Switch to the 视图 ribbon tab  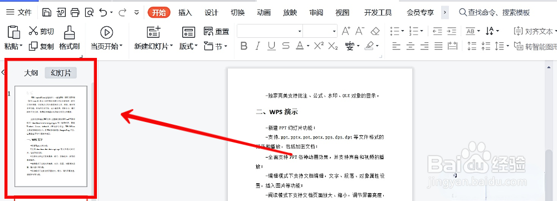[343, 13]
